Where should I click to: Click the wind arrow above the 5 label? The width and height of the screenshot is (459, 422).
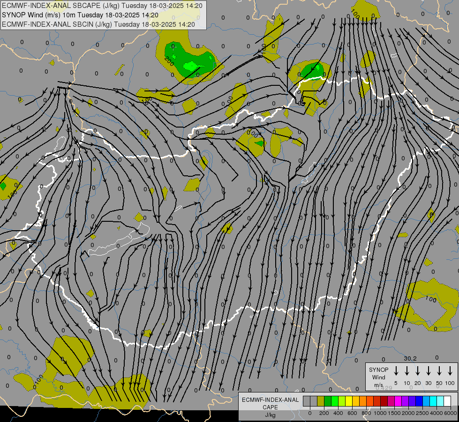click(x=396, y=371)
